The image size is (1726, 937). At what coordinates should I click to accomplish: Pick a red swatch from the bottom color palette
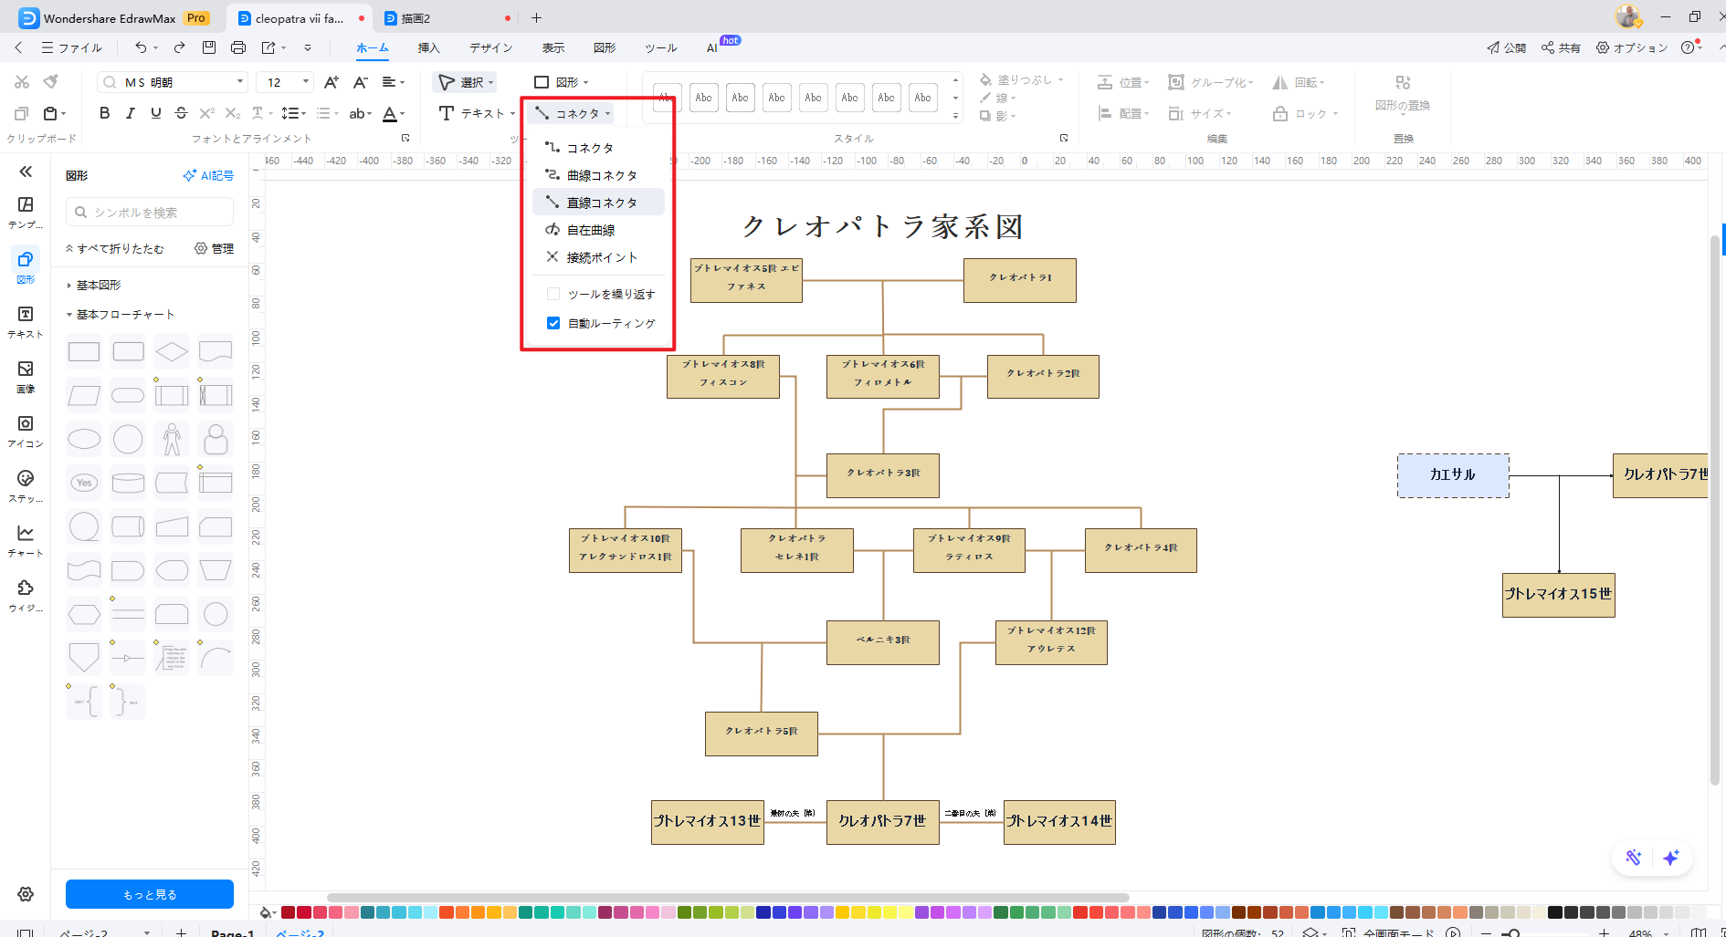coord(286,911)
